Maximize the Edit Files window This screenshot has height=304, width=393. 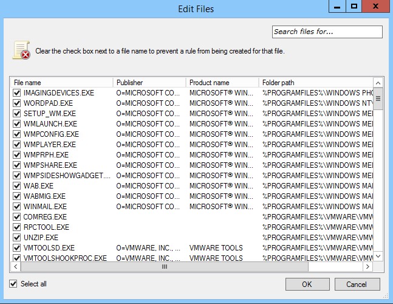click(354, 6)
